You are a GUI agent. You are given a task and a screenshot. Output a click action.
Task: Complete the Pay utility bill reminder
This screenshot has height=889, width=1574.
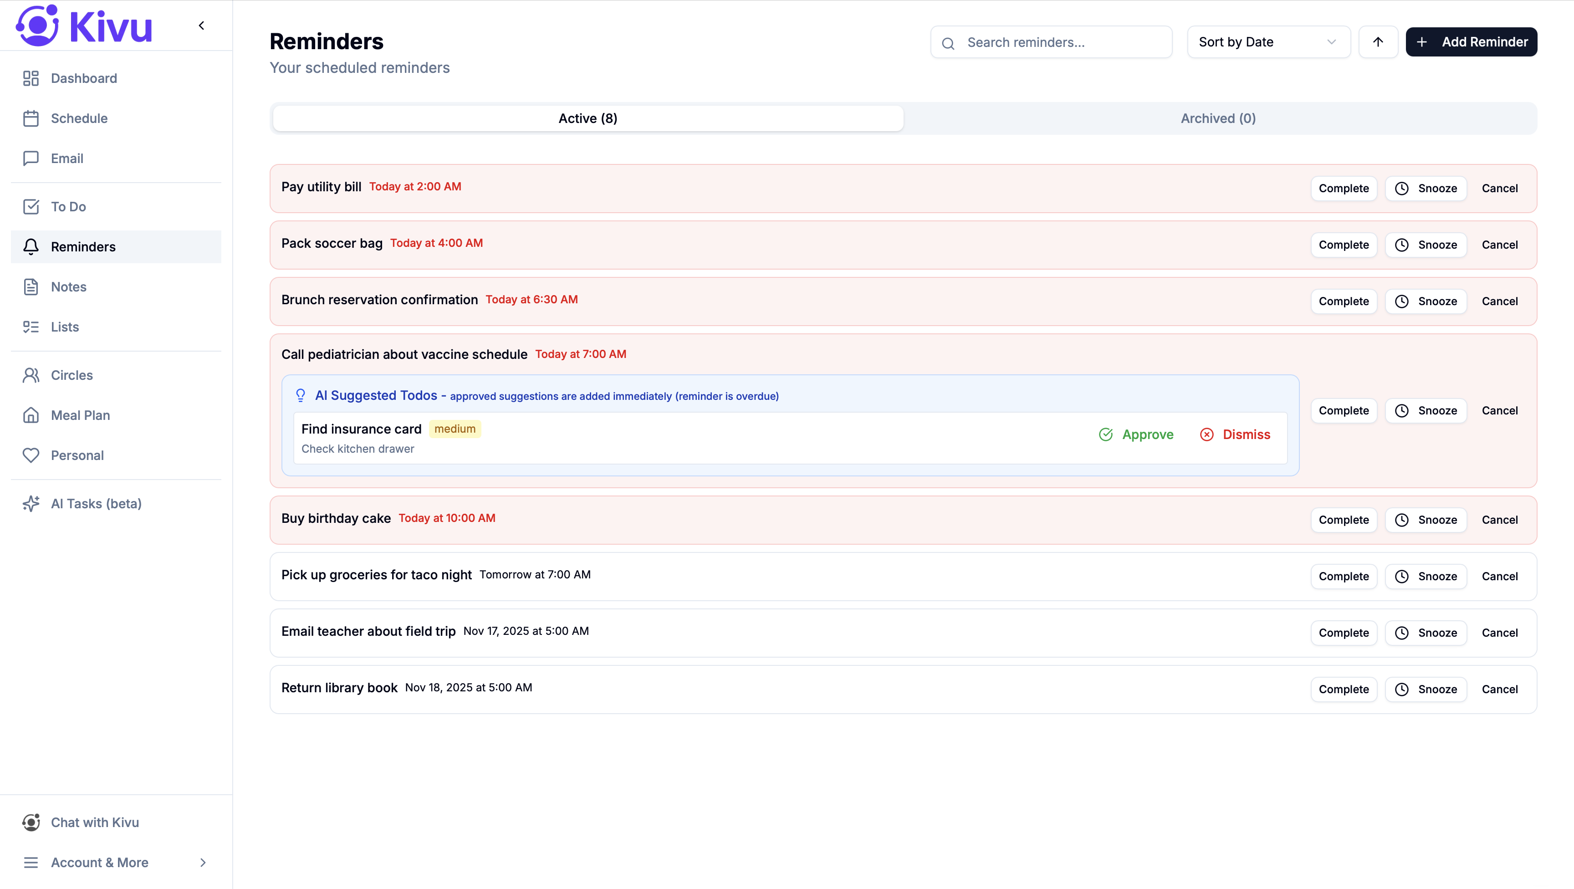1343,188
